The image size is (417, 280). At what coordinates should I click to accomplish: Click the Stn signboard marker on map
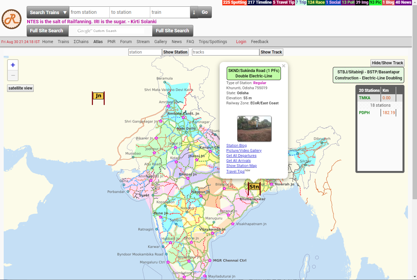click(254, 187)
